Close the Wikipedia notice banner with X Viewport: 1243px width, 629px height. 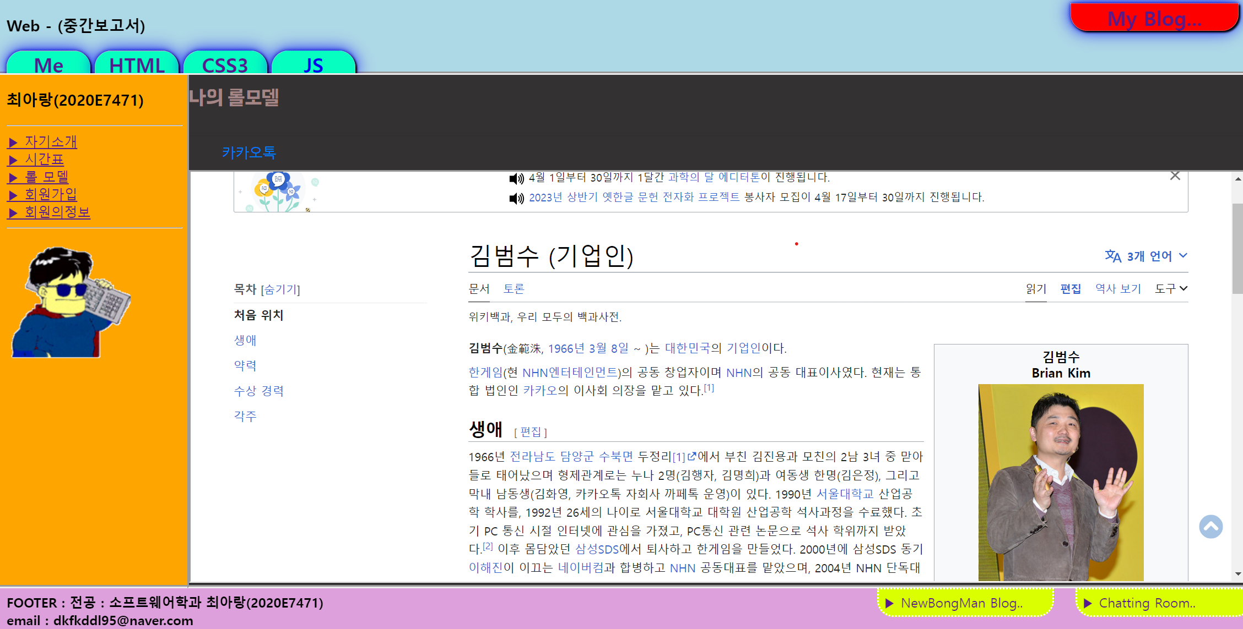(1175, 176)
